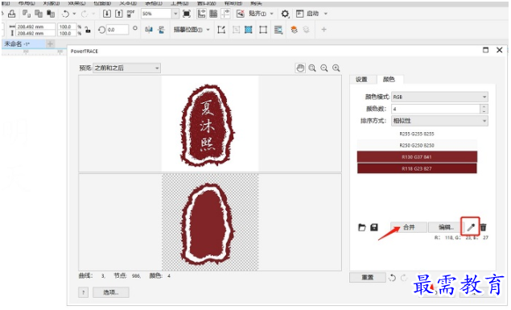Save color palette with floppy disk icon
This screenshot has width=511, height=310.
coord(374,227)
